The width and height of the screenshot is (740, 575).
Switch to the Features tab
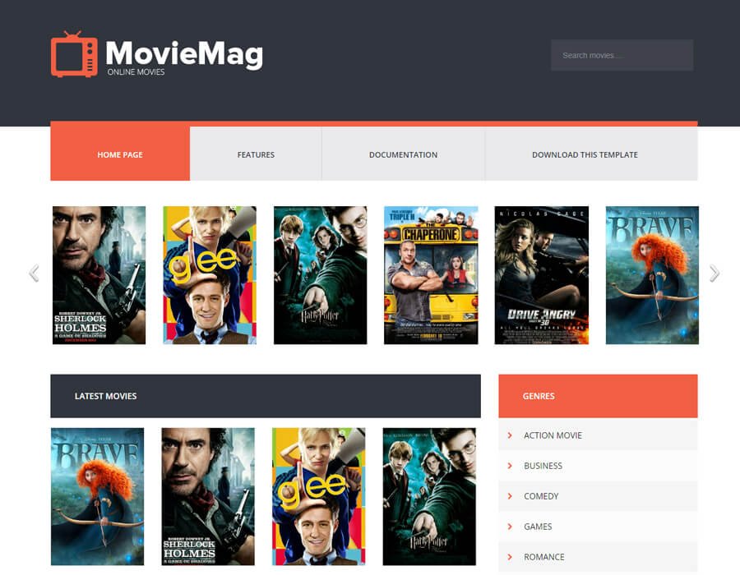click(x=256, y=154)
